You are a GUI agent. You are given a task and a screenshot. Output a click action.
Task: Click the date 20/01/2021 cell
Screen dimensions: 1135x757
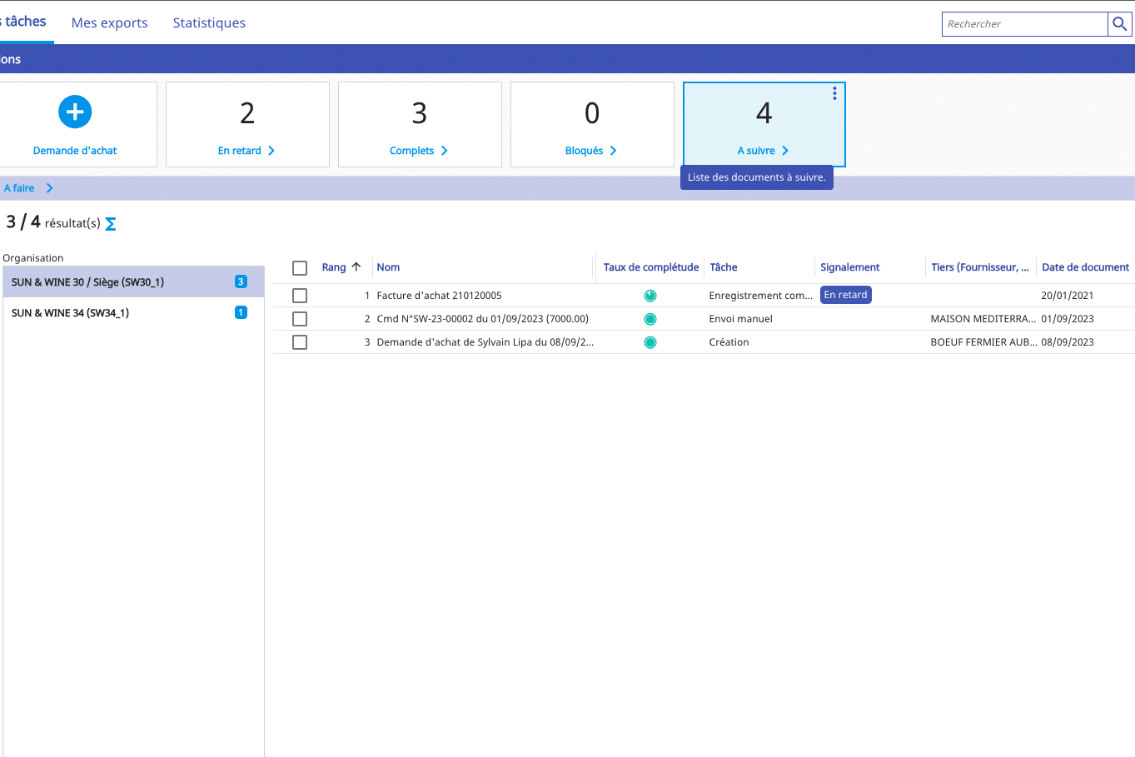click(x=1068, y=296)
